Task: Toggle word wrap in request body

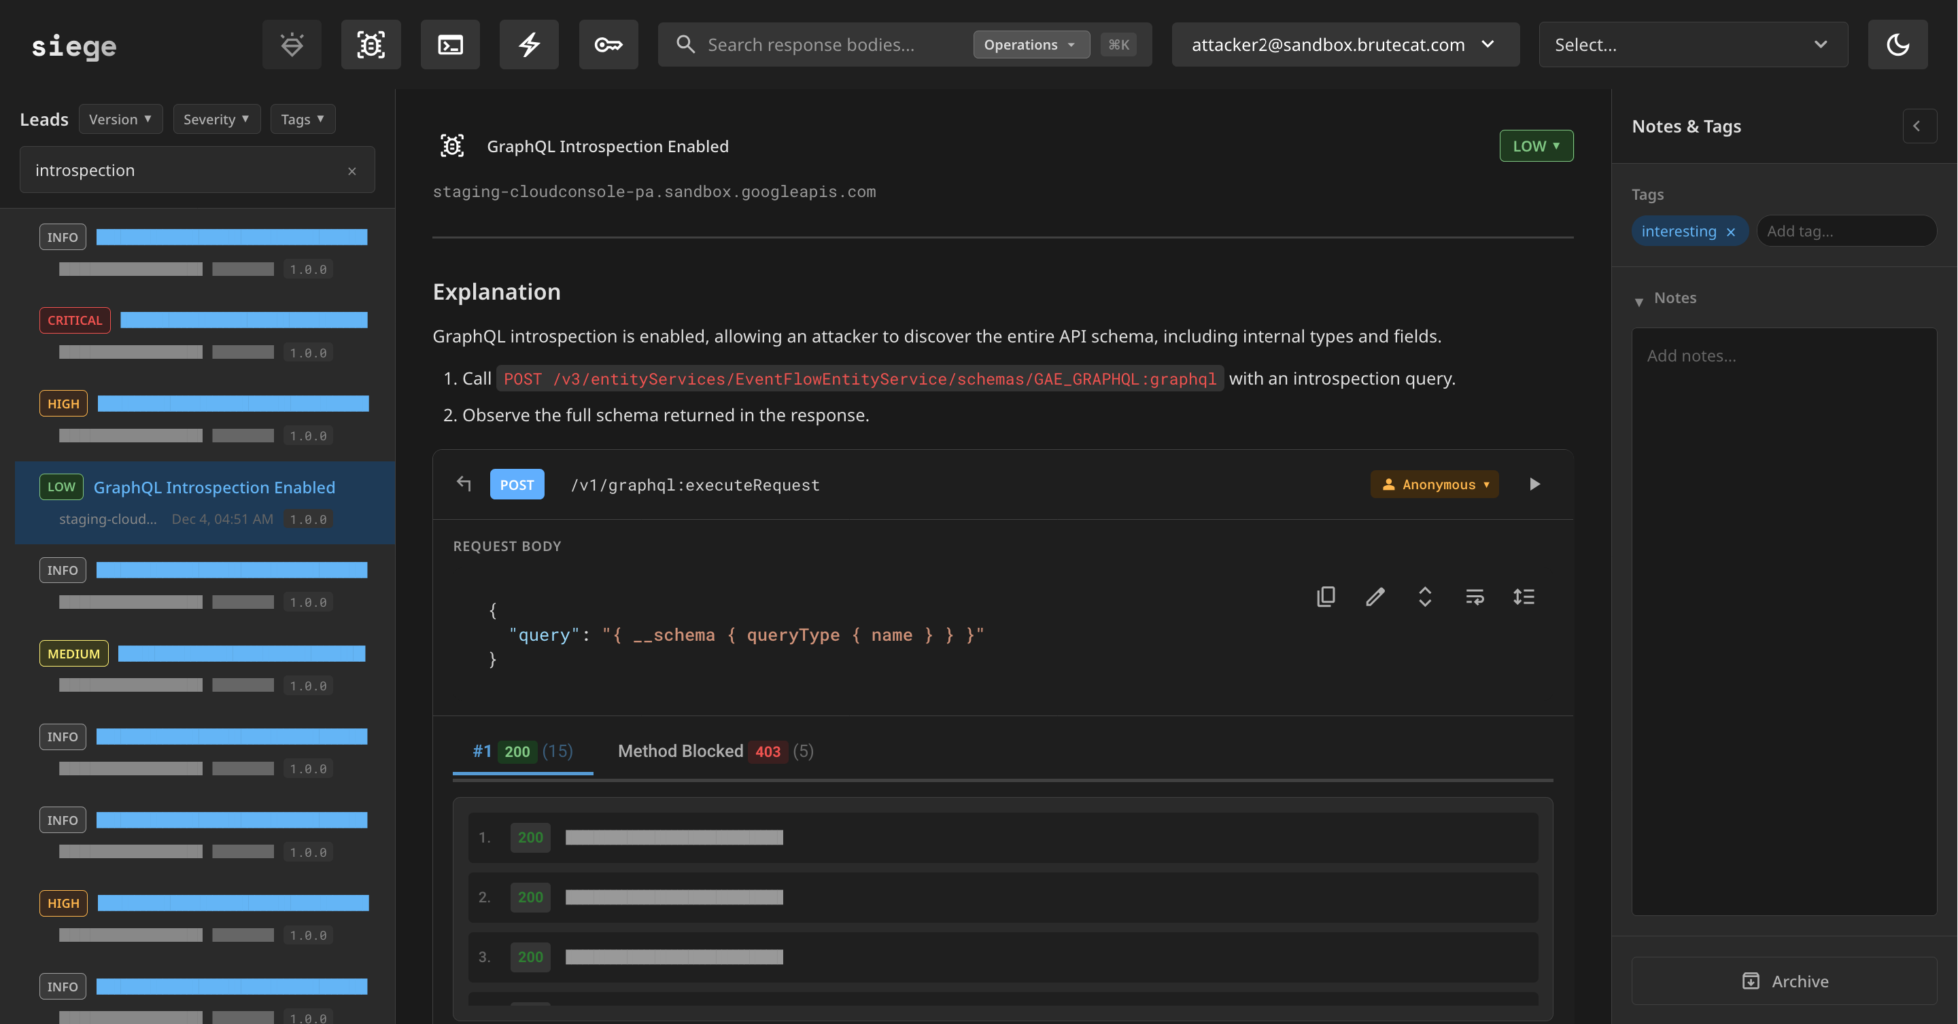Action: pos(1474,597)
